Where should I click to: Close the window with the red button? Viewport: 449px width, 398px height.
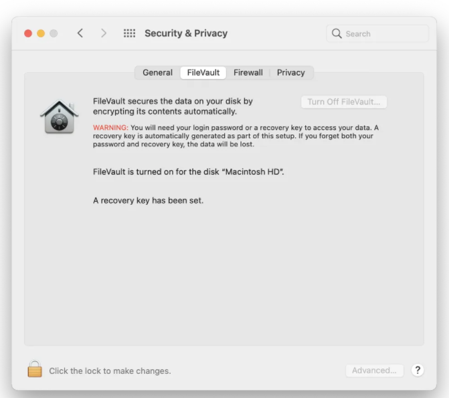(28, 33)
